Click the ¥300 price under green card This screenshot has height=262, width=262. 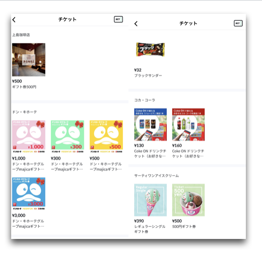pos(56,158)
